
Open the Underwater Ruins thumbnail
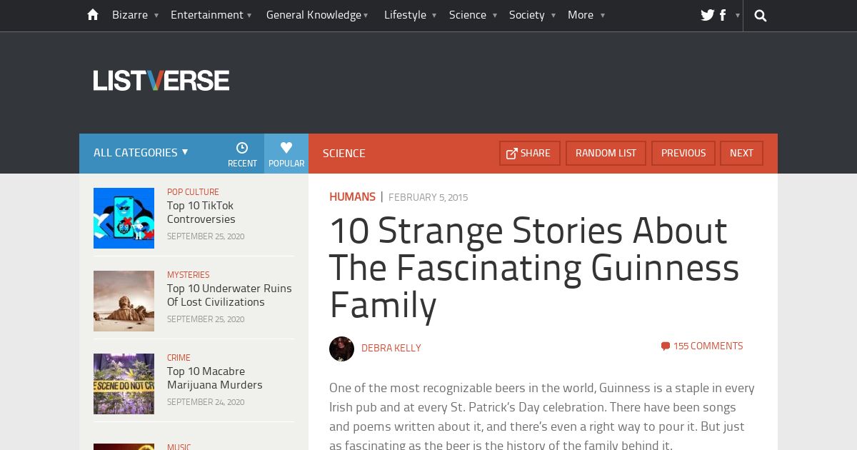point(124,301)
